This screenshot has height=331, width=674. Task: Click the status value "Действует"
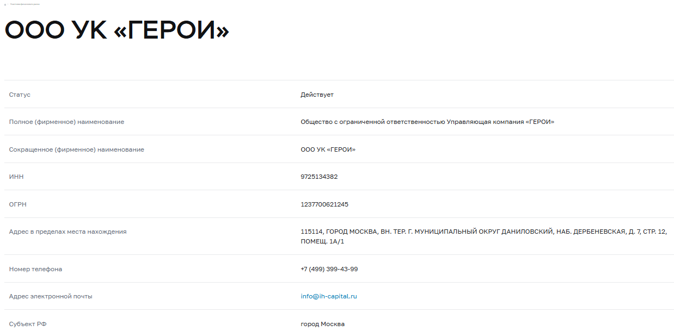[x=317, y=95]
